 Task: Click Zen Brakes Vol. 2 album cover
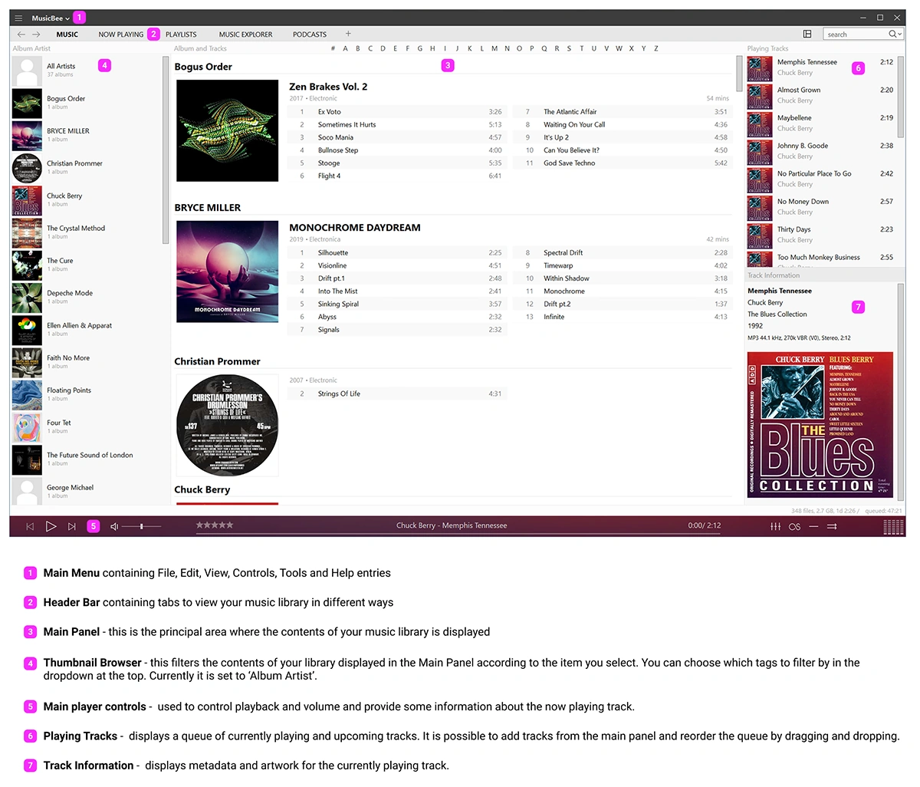228,130
